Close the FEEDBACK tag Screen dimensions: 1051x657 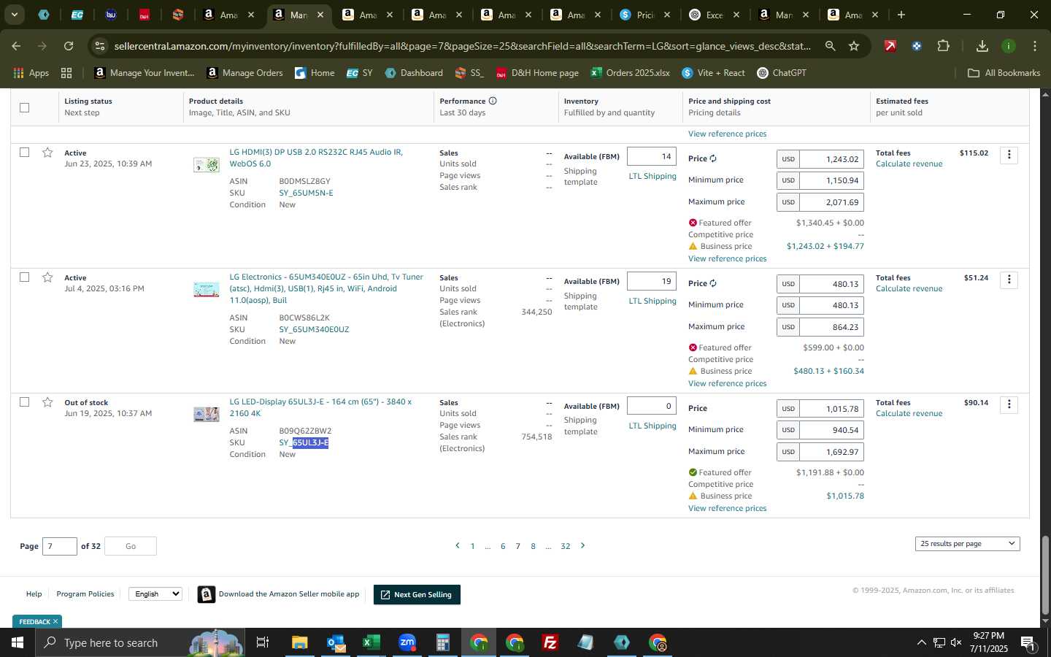[55, 621]
